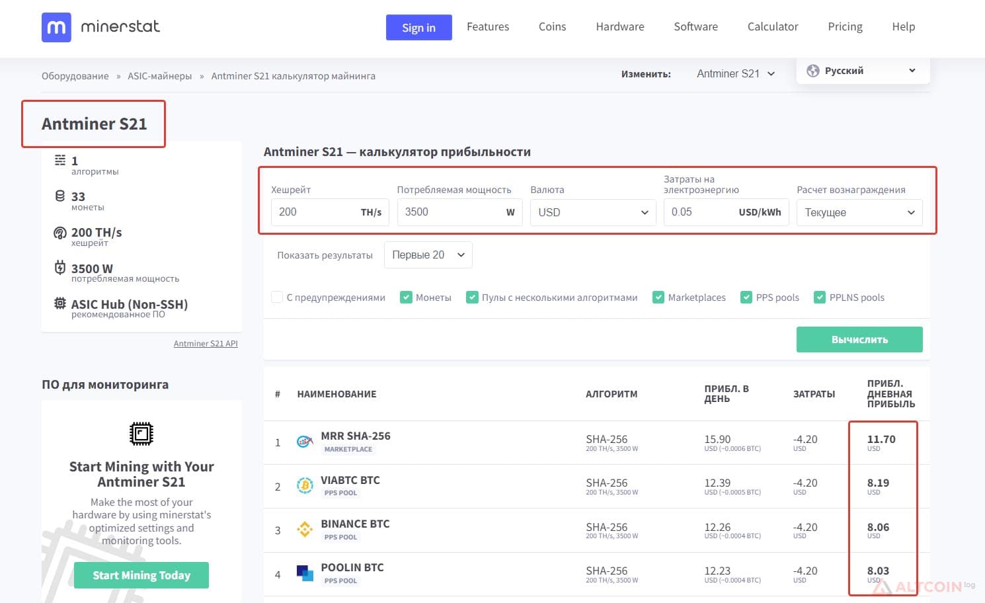
Task: Click the Start Mining Today button
Action: (x=141, y=575)
